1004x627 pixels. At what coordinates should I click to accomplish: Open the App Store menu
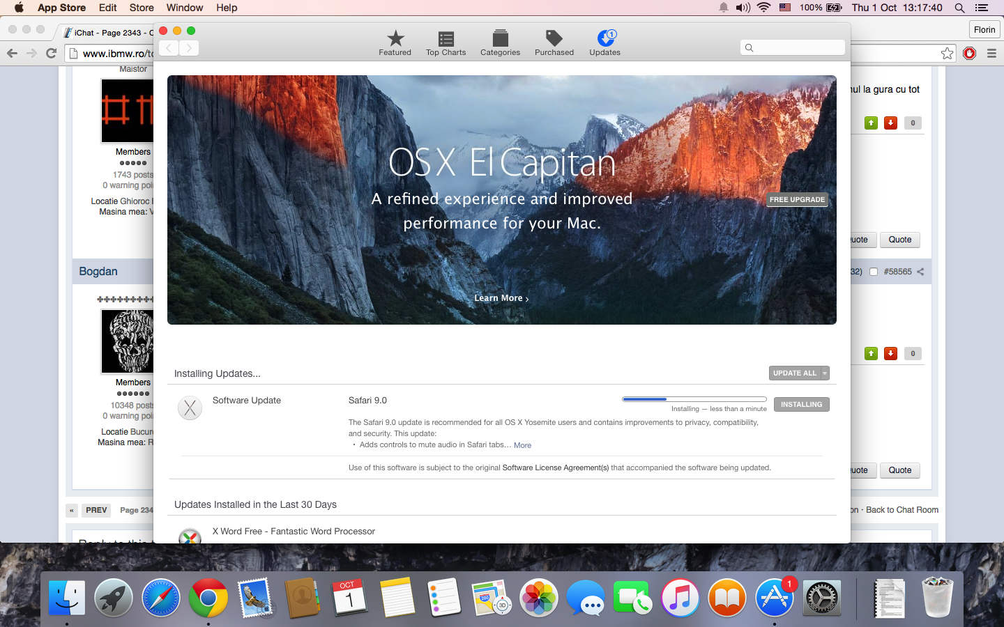61,8
